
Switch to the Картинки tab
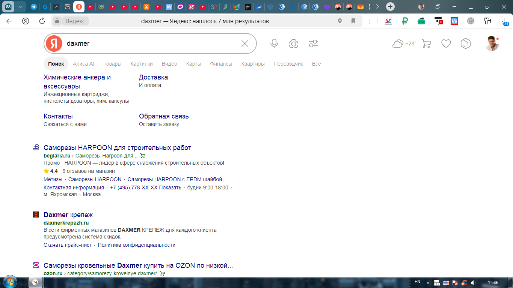[x=142, y=64]
